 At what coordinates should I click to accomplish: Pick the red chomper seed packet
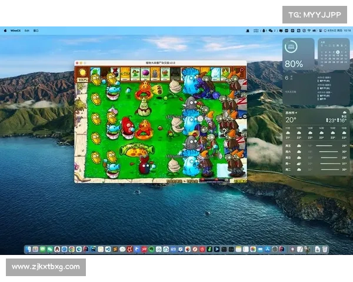pyautogui.click(x=165, y=74)
